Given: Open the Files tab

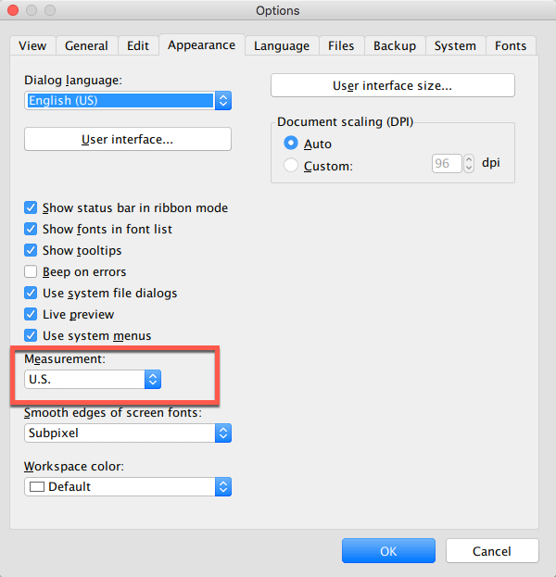Looking at the screenshot, I should click(x=341, y=45).
